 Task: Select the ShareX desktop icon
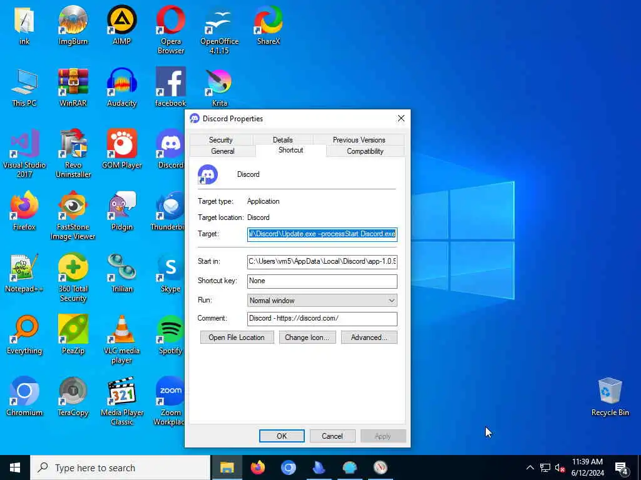268,24
